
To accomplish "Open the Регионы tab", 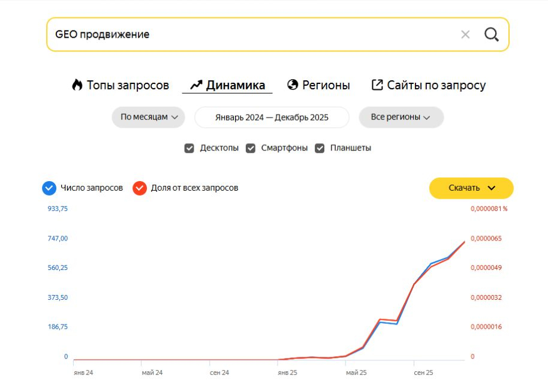I will point(326,85).
